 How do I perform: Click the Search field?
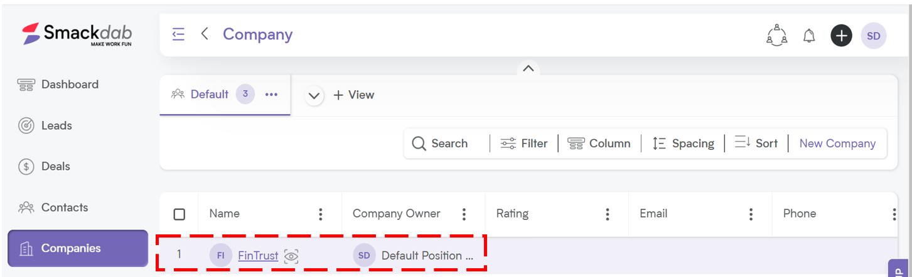tap(441, 144)
